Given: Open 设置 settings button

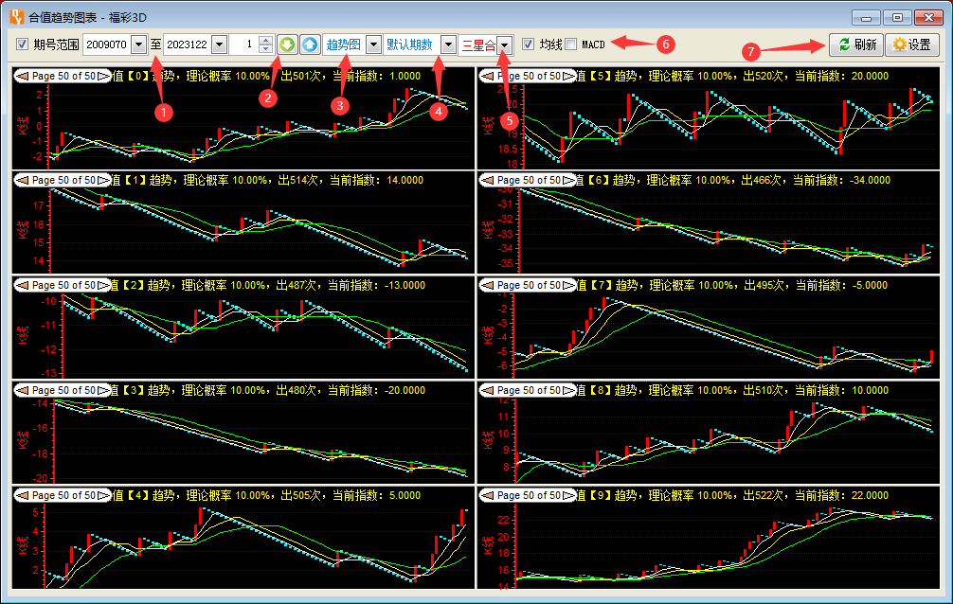Looking at the screenshot, I should tap(911, 44).
